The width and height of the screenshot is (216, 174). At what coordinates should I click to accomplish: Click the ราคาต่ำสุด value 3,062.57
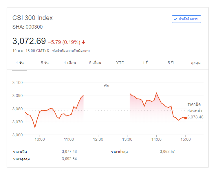coord(167,151)
